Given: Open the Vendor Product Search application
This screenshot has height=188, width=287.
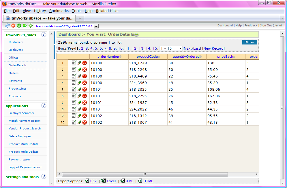Looking at the screenshot, I should [x=25, y=128].
